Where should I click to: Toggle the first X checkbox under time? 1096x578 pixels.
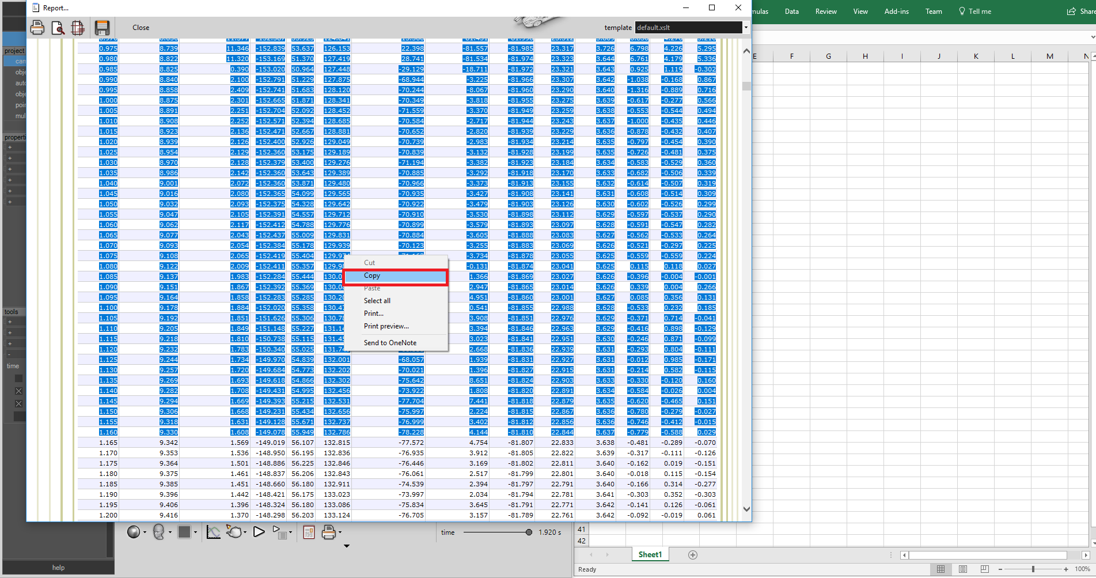[x=18, y=391]
